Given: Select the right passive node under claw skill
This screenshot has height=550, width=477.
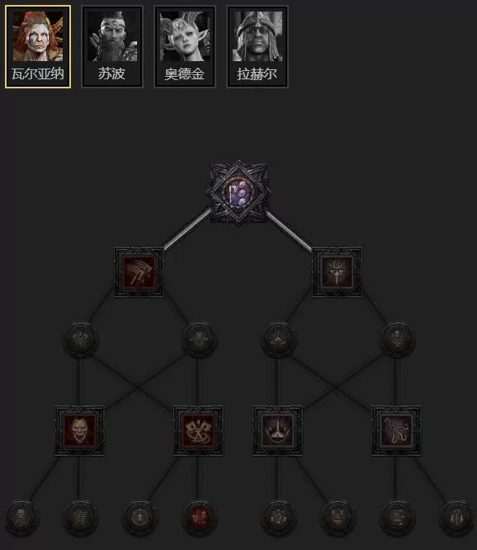Looking at the screenshot, I should 199,339.
